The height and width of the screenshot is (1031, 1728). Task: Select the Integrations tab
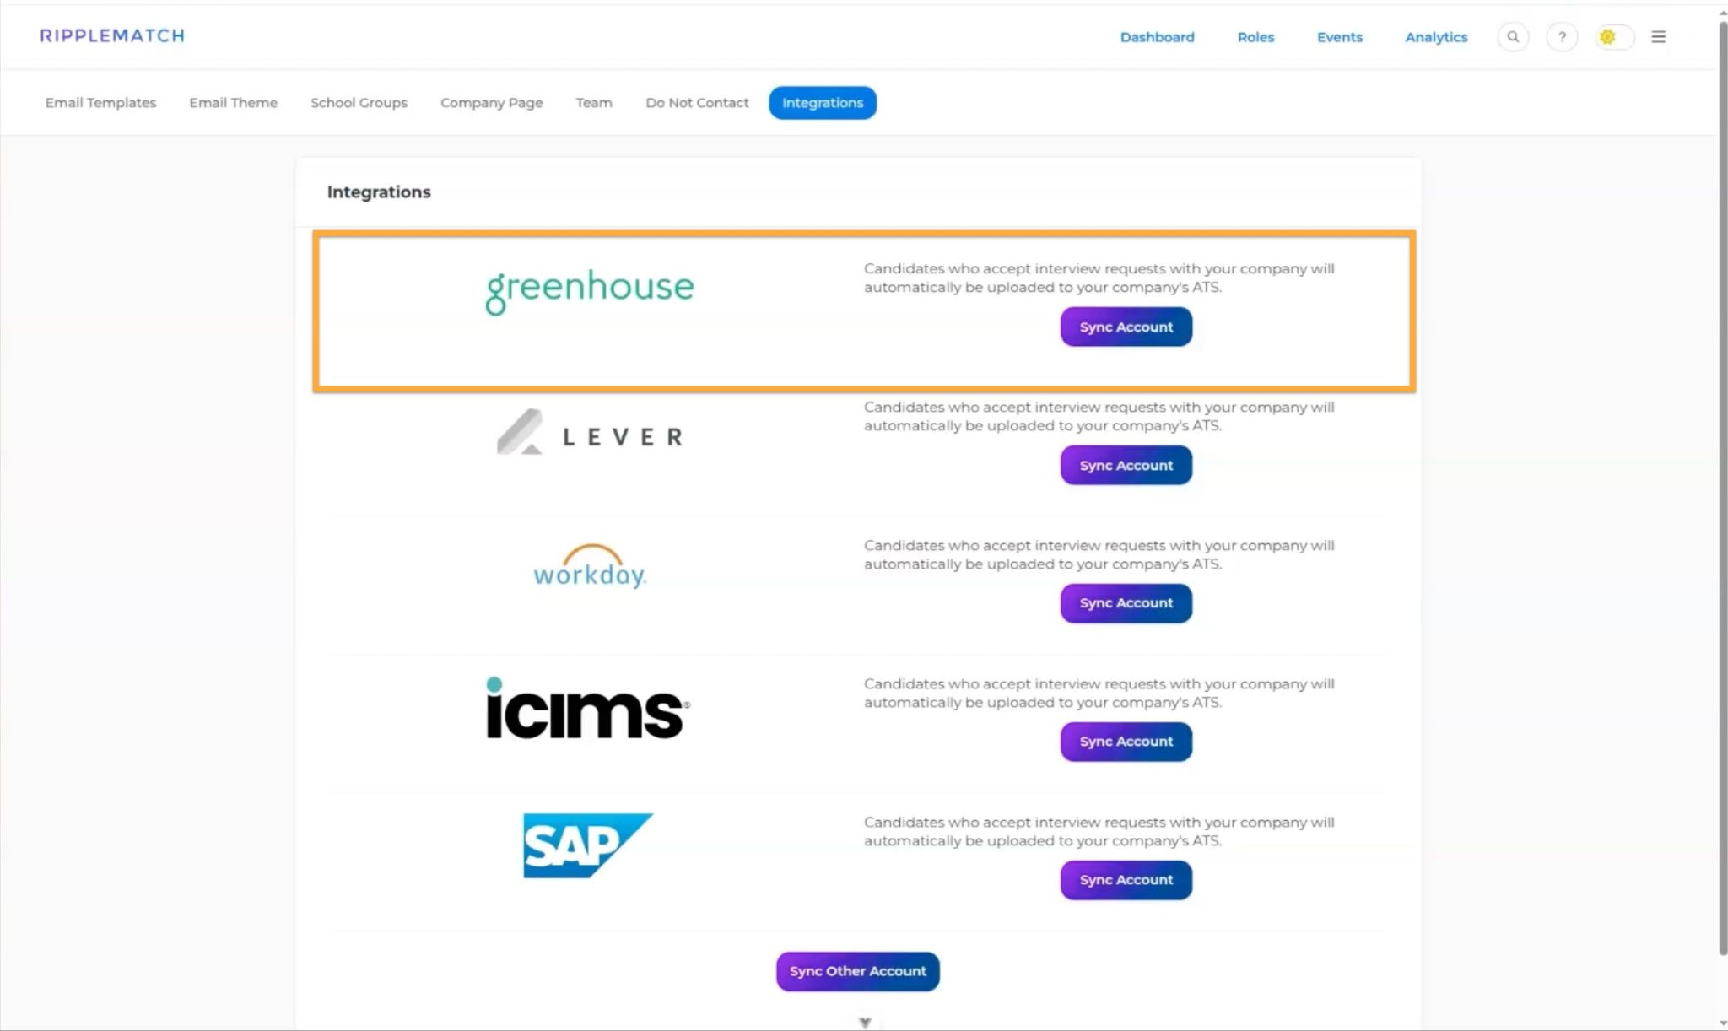pos(823,103)
